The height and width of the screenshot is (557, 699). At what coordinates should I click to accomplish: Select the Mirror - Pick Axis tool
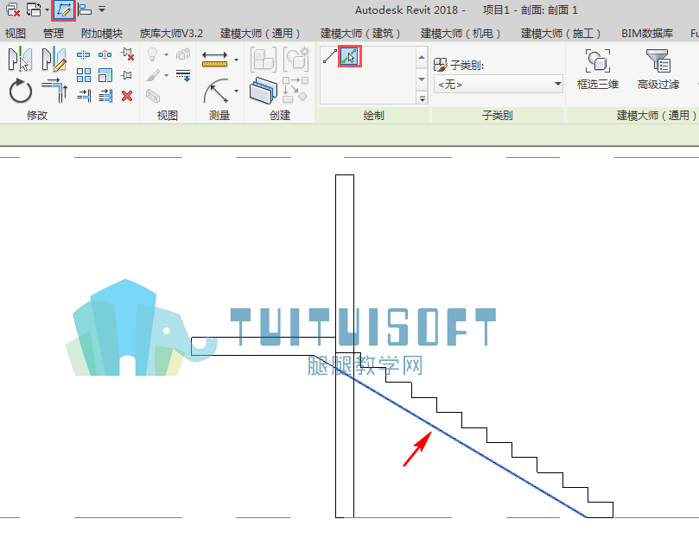pos(20,59)
